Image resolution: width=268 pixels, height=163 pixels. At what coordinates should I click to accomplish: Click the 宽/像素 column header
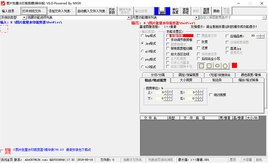point(225,118)
